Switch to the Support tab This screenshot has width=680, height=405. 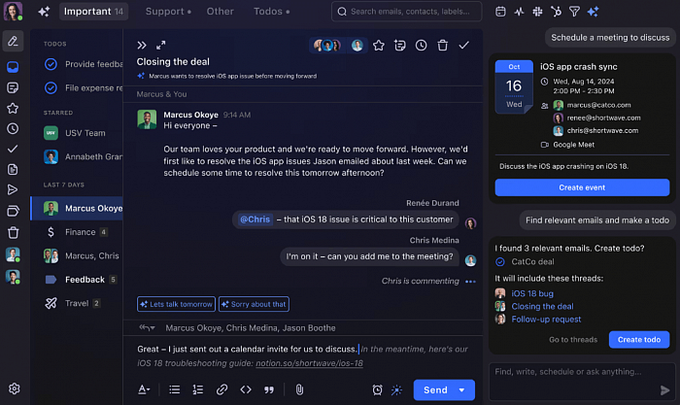[x=164, y=12]
